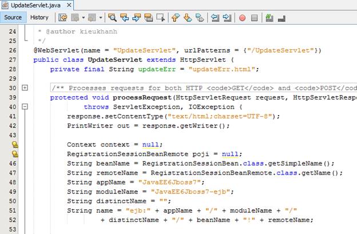Toggle Rectangular Selection icon

coord(161,18)
